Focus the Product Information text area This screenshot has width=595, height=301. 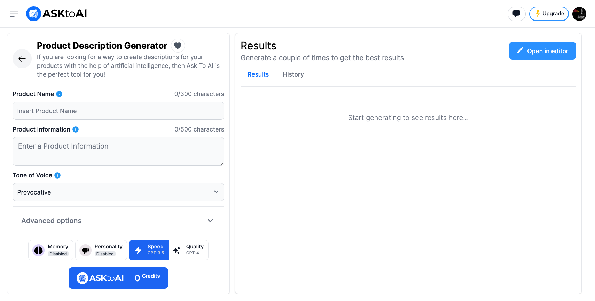tap(118, 151)
